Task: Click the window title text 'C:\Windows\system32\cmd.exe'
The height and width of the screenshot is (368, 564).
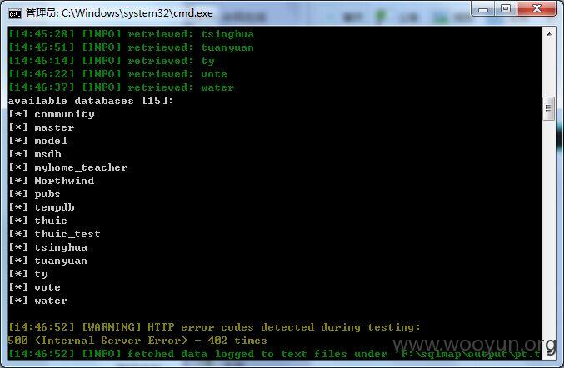Action: pyautogui.click(x=137, y=13)
